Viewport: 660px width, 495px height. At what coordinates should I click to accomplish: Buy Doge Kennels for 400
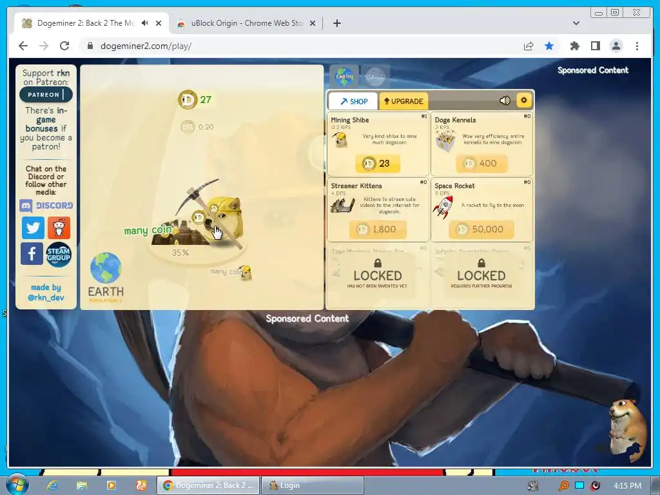tap(481, 163)
